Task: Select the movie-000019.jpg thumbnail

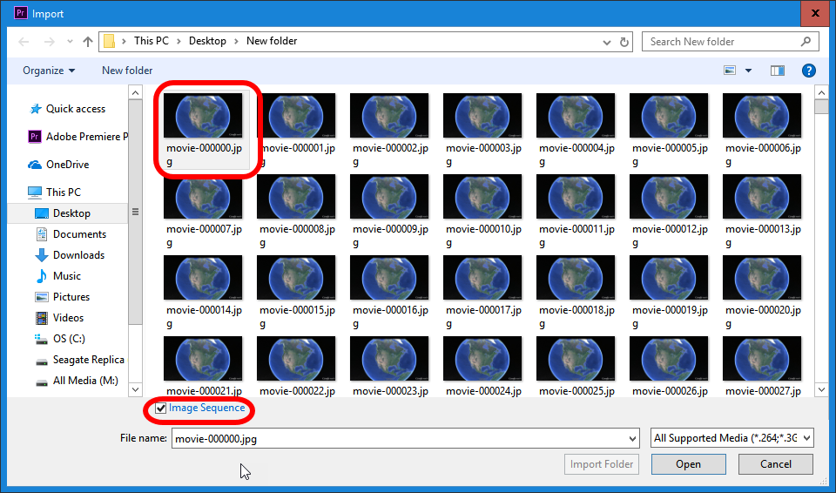Action: pyautogui.click(x=669, y=278)
